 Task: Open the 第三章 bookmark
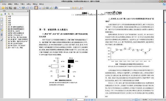coord(14,31)
